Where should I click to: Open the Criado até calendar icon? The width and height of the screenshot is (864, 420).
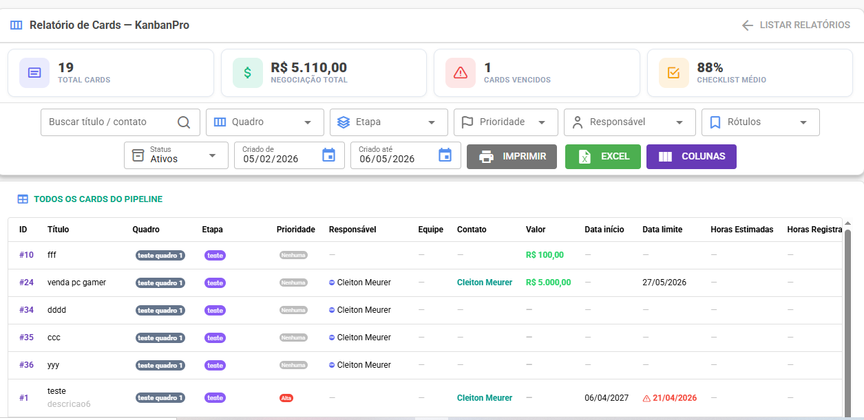click(x=445, y=155)
